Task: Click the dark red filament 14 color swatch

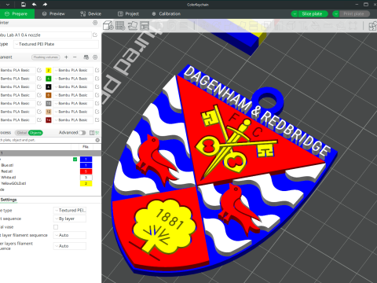Action: coord(49,120)
